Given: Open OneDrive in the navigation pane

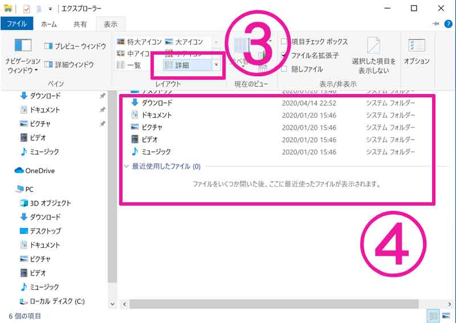Looking at the screenshot, I should pyautogui.click(x=39, y=170).
